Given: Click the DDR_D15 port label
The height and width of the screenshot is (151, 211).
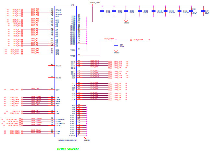Looking at the screenshot, I should coord(118,66).
